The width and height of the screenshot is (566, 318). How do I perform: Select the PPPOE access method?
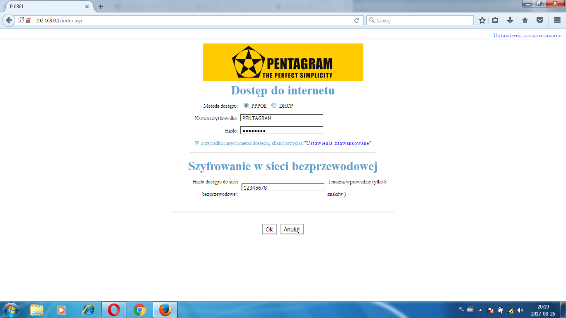pos(246,105)
